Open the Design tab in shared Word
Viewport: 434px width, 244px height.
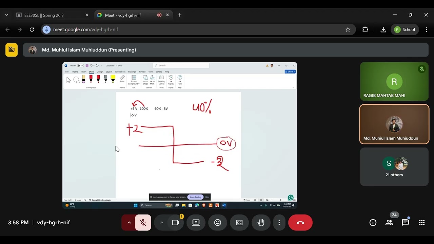pyautogui.click(x=100, y=72)
